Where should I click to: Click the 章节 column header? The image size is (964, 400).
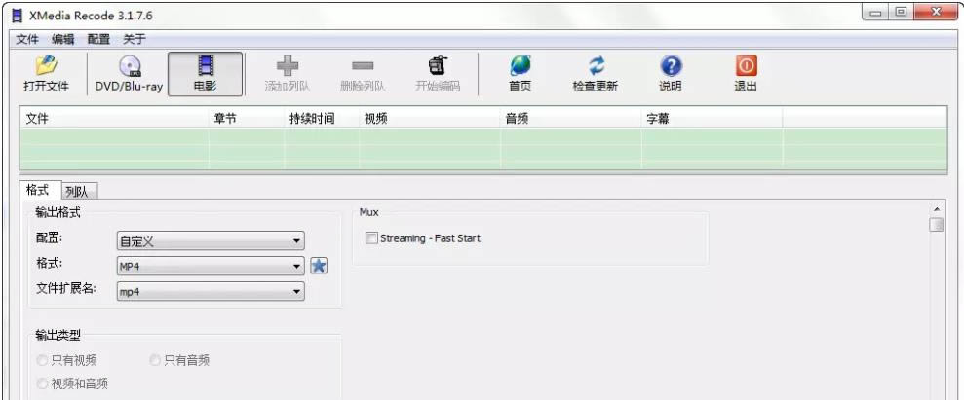tap(247, 119)
